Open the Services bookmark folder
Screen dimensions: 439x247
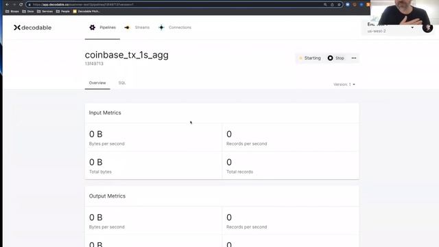[x=45, y=12]
